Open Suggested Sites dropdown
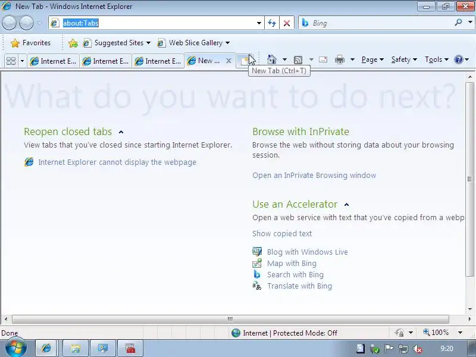The width and height of the screenshot is (476, 357). [117, 43]
